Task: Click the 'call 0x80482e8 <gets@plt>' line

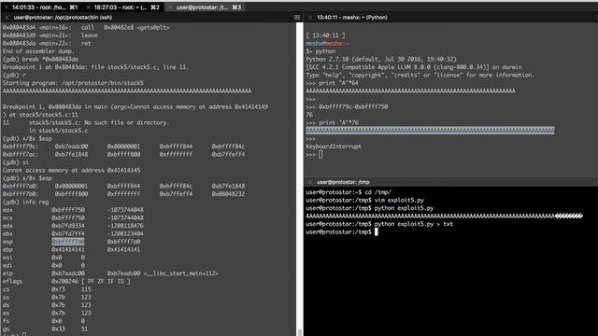Action: coord(86,27)
